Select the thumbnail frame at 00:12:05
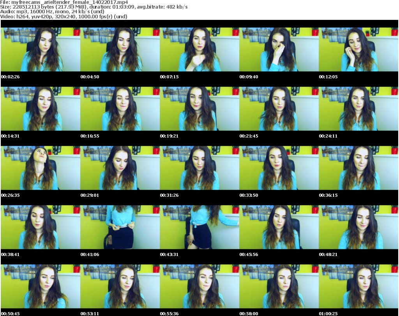This screenshot has height=316, width=399. tap(358, 49)
